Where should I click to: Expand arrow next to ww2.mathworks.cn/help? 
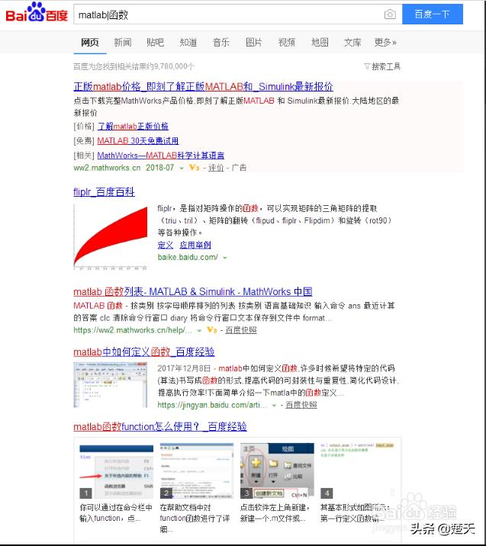199,330
